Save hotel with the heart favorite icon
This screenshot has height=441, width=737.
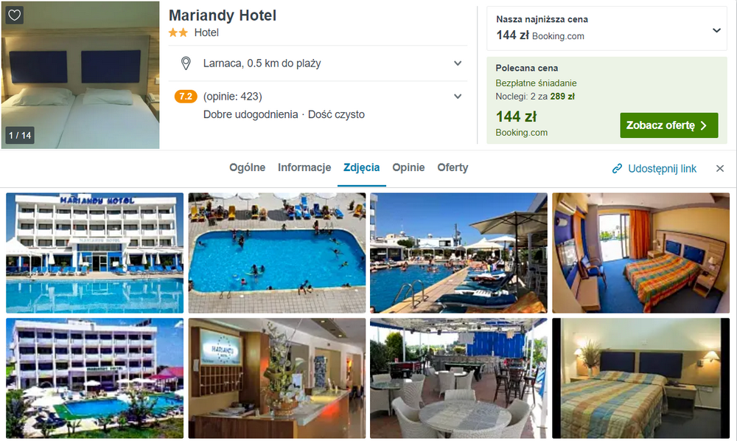click(x=15, y=15)
